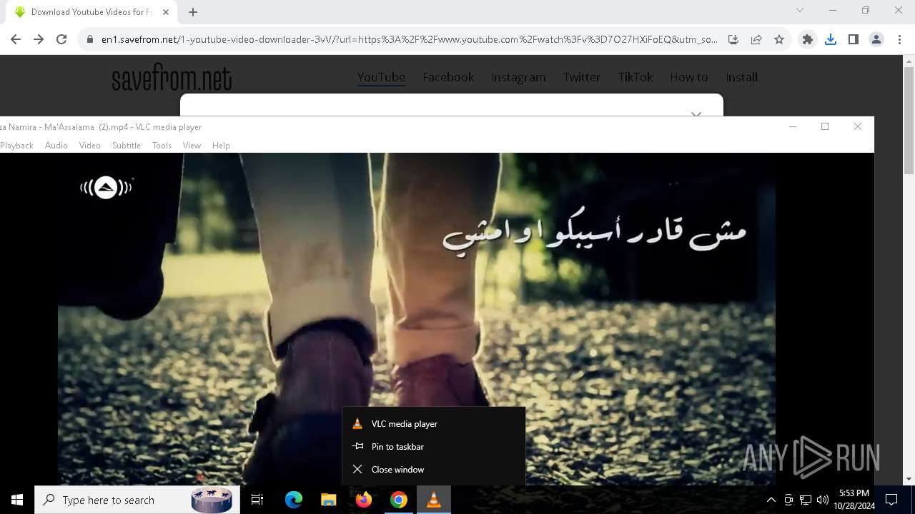
Task: Open VLC View menu
Action: tap(192, 146)
